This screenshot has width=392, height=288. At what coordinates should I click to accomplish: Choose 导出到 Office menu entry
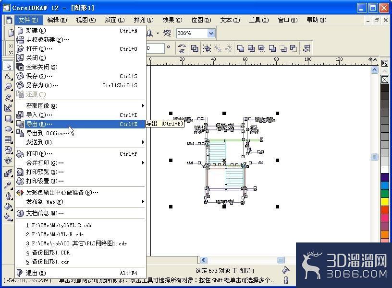pyautogui.click(x=81, y=133)
